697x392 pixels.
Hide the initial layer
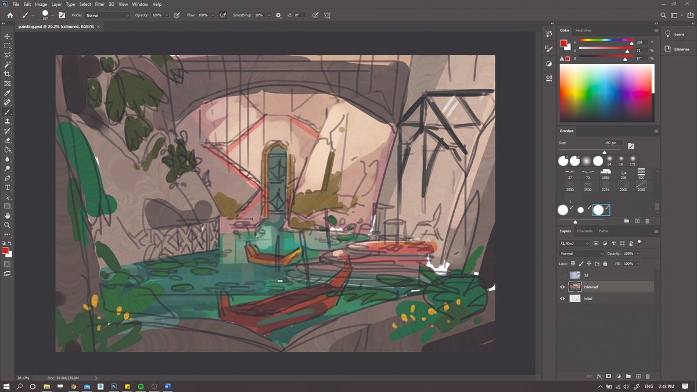[562, 299]
